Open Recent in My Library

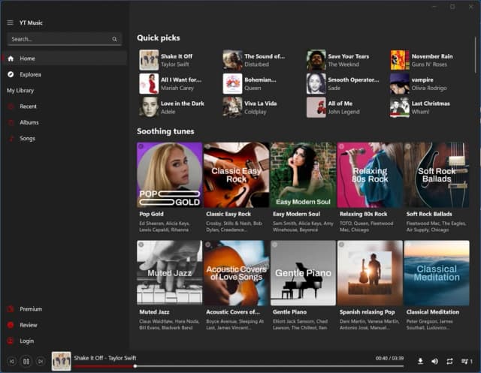point(64,107)
